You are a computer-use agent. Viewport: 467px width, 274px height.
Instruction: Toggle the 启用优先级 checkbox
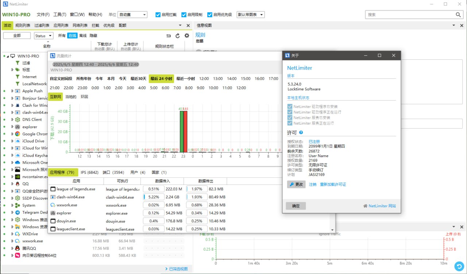pyautogui.click(x=210, y=15)
